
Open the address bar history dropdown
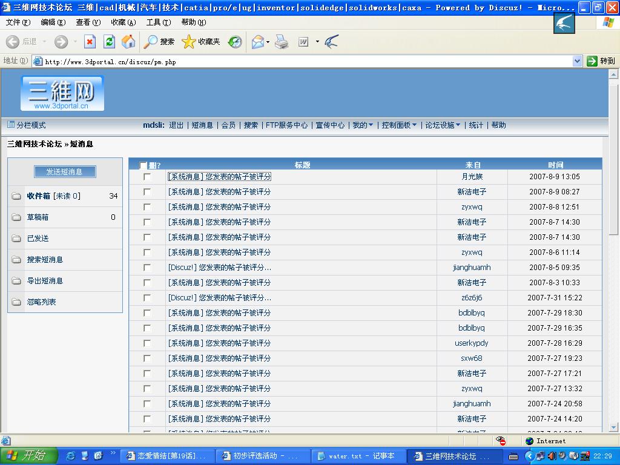coord(577,61)
